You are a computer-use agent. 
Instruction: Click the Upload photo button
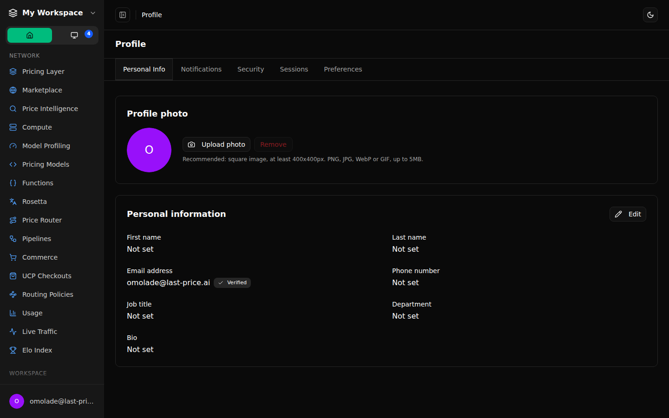pyautogui.click(x=216, y=144)
